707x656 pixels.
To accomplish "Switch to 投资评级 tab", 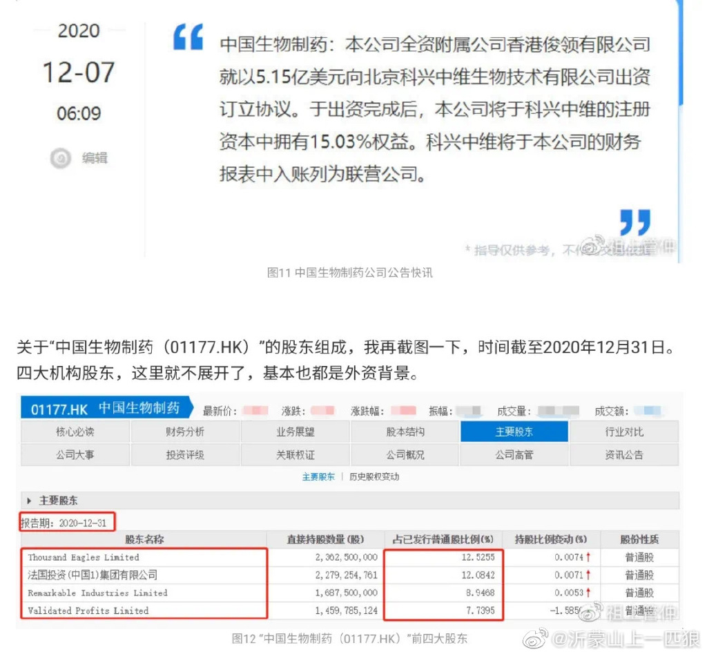I will [x=185, y=455].
